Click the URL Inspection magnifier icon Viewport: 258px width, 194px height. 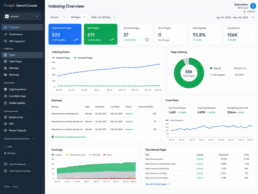(6, 41)
